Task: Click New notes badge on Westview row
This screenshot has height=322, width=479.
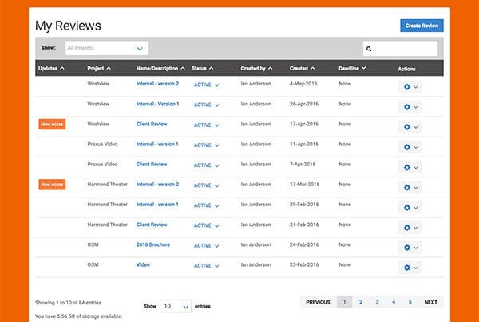Action: (x=52, y=124)
